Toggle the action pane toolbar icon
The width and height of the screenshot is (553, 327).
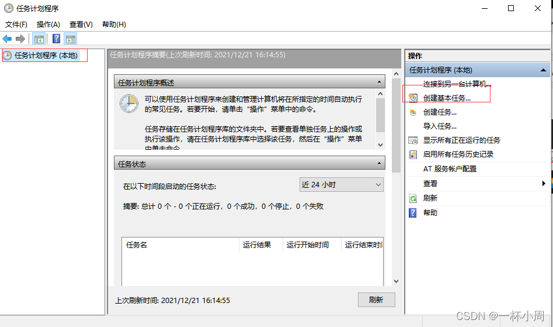point(71,39)
